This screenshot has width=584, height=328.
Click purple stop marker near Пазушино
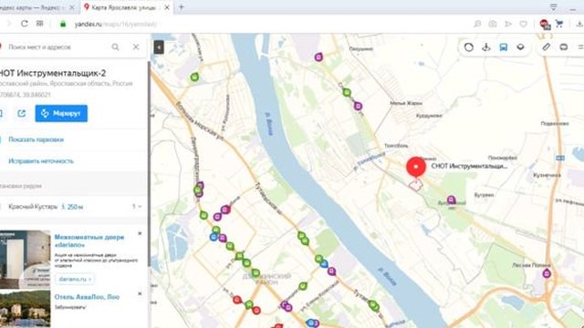(318, 56)
